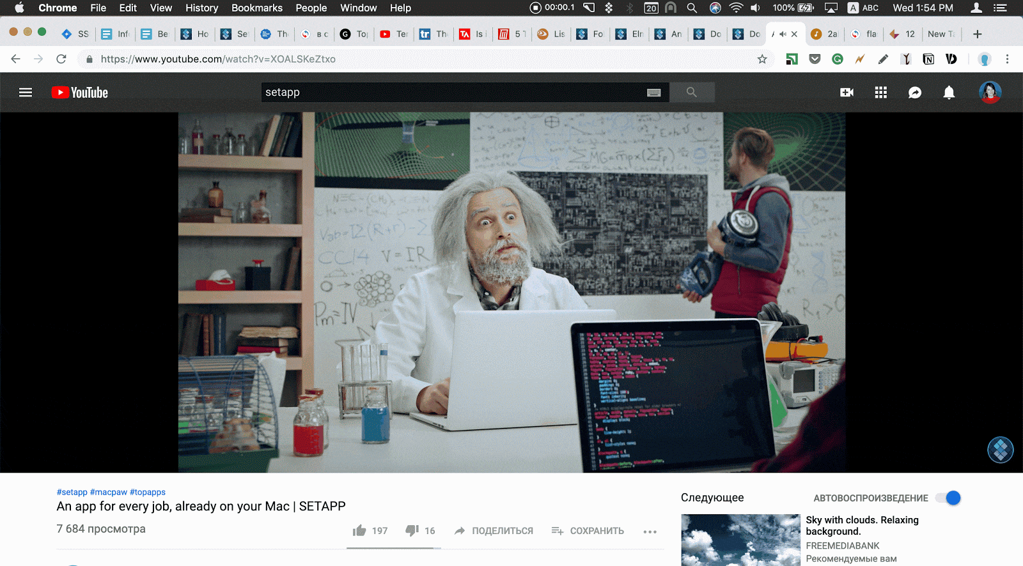Open the on-screen keyboard in search box
1023x566 pixels.
click(x=653, y=93)
